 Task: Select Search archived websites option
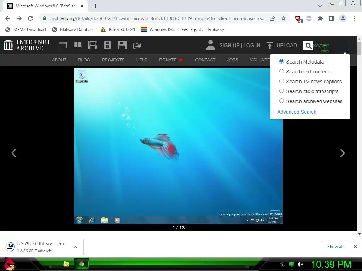coord(281,101)
